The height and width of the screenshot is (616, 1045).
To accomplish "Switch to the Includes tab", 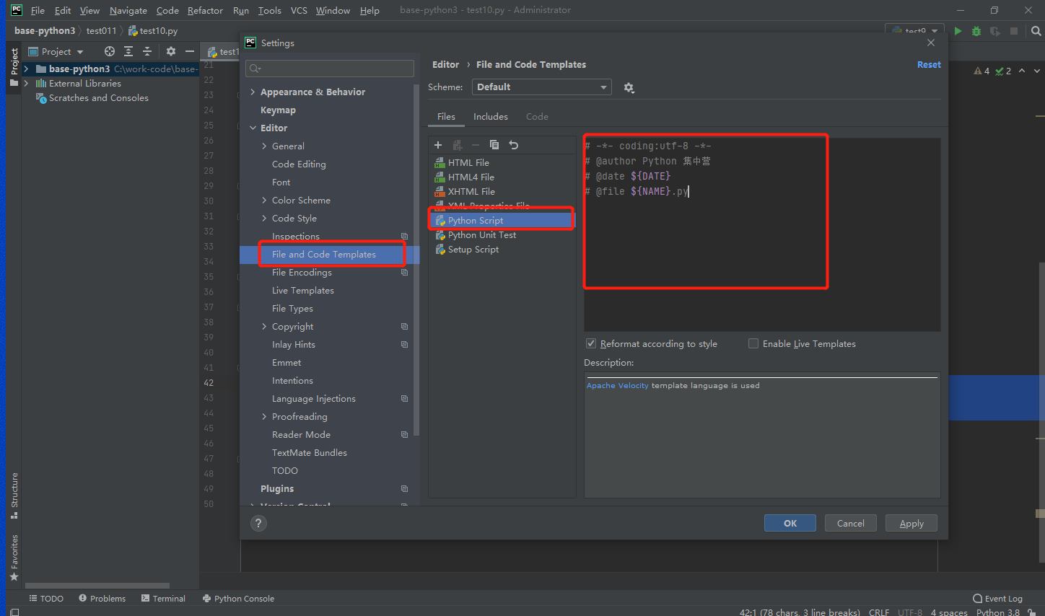I will (491, 117).
